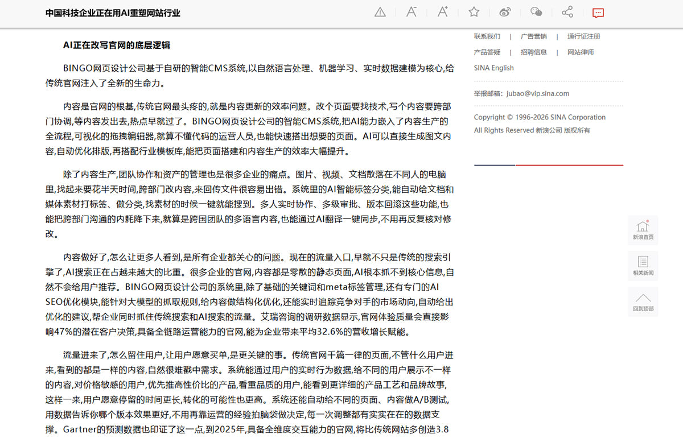The height and width of the screenshot is (438, 683).
Task: Bookmark the article with the star icon
Action: coord(474,12)
